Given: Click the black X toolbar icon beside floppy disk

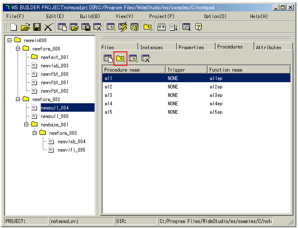Looking at the screenshot, I should pos(48,27).
